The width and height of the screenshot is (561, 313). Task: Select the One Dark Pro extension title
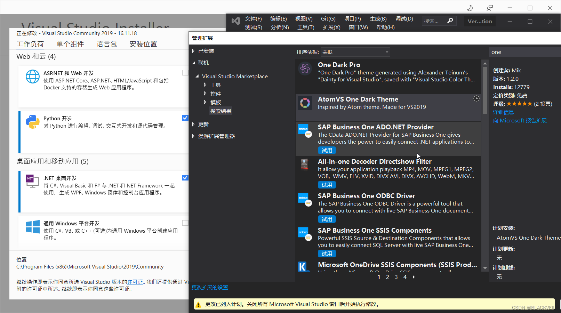click(339, 65)
